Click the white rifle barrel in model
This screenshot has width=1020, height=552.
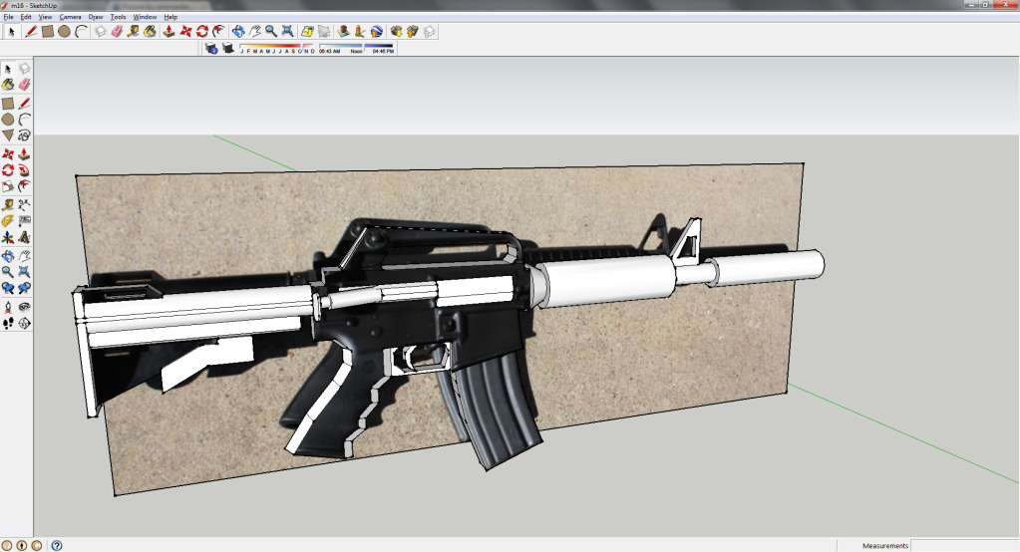768,268
